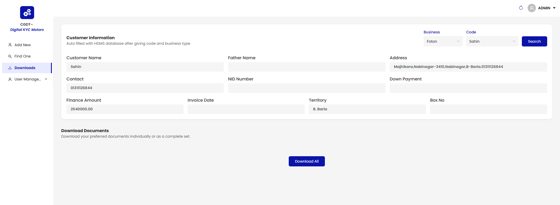Open the Code dropdown showing Sahin
Screen dimensions: 560x205
coord(492,42)
